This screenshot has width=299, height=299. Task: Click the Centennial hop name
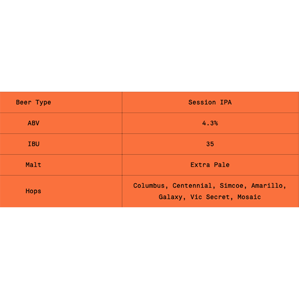coord(192,185)
